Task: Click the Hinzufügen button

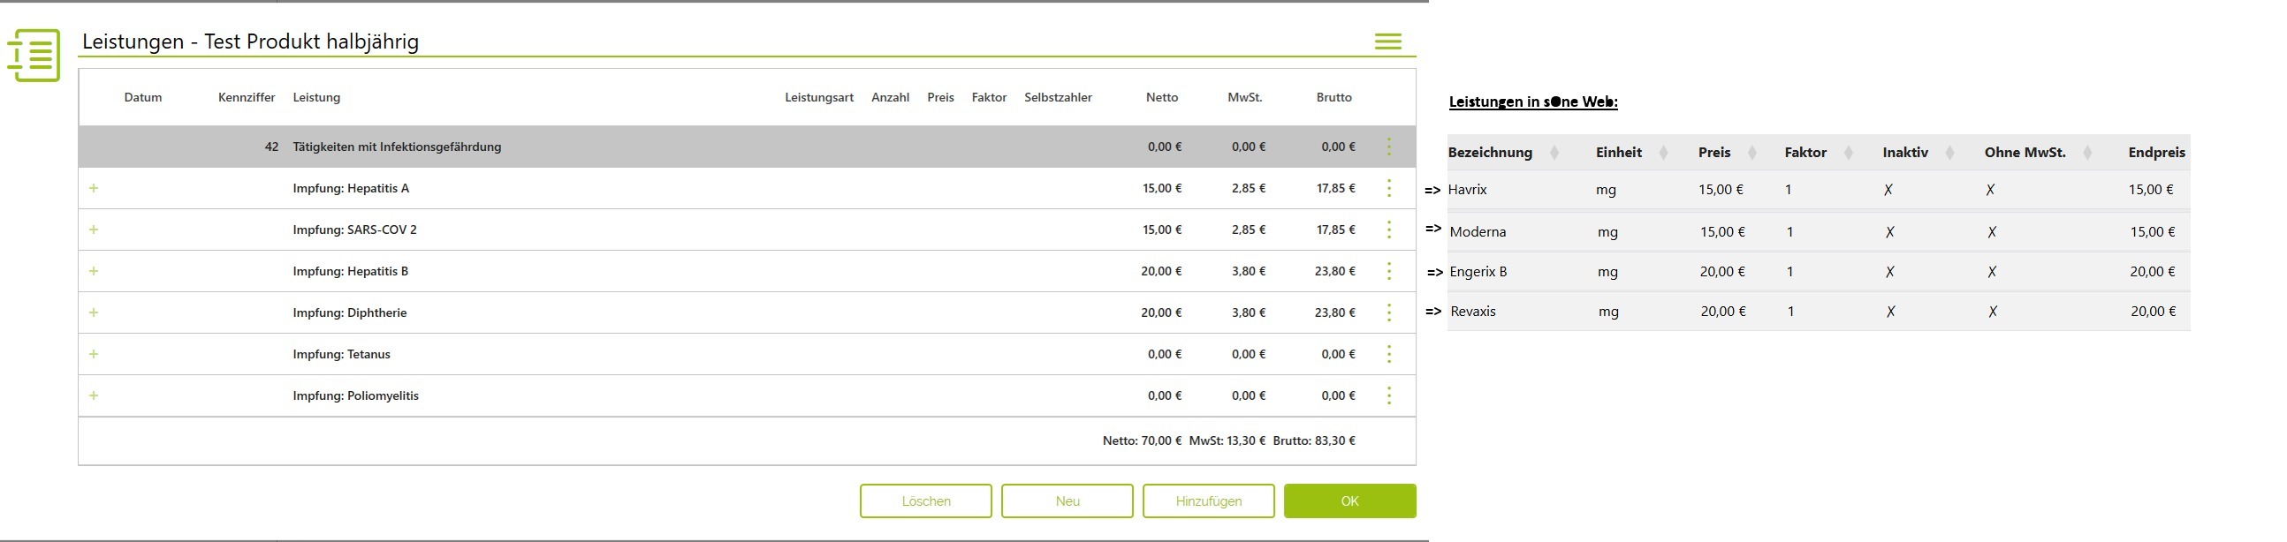Action: [x=1208, y=501]
